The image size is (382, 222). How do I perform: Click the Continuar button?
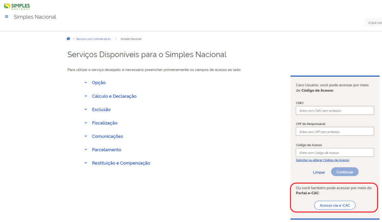click(345, 172)
